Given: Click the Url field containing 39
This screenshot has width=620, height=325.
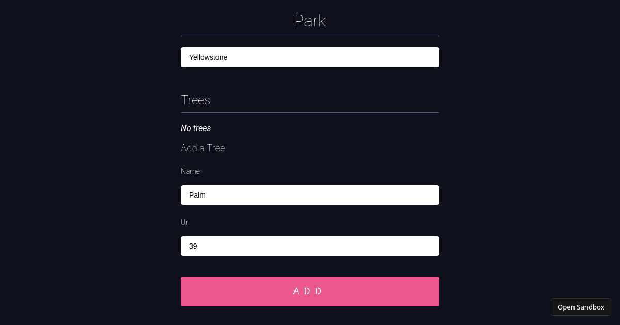Looking at the screenshot, I should [x=310, y=246].
